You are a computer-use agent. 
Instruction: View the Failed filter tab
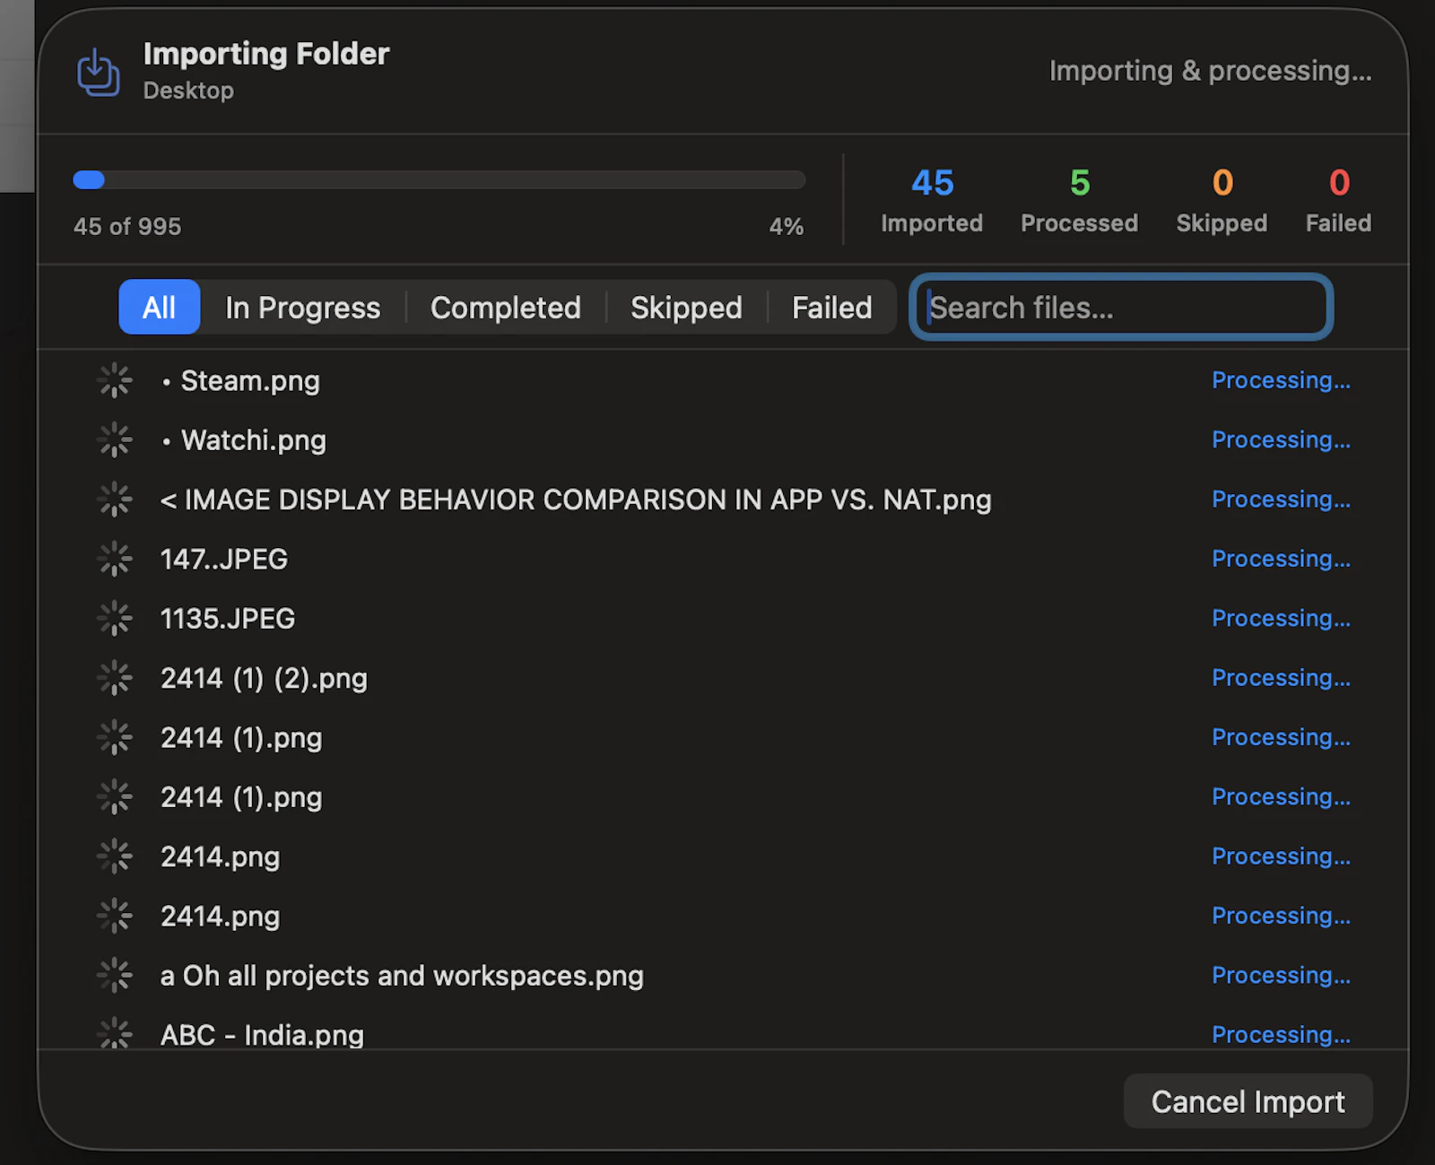coord(831,308)
